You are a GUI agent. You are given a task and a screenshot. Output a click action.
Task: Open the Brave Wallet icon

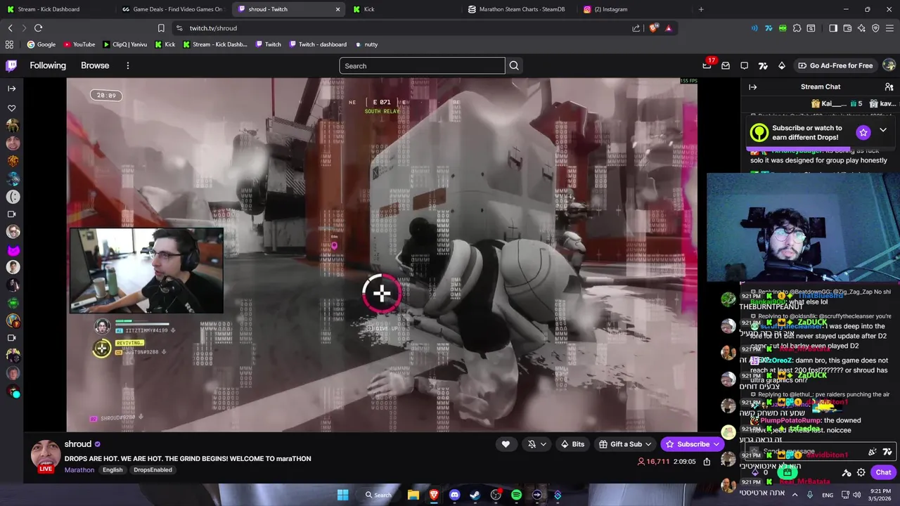847,28
